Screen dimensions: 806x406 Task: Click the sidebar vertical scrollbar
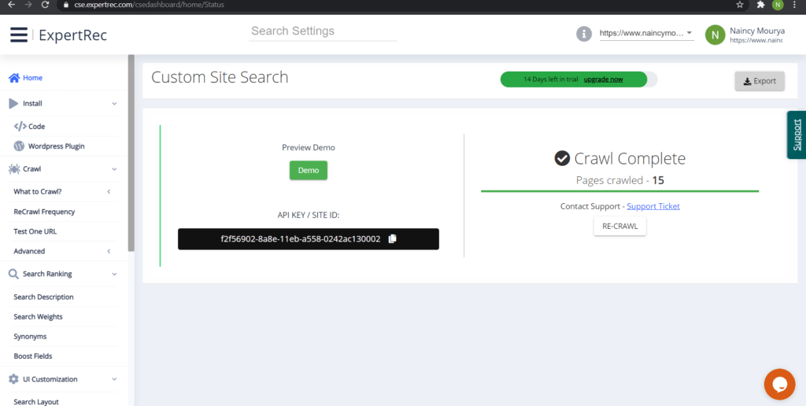point(131,153)
